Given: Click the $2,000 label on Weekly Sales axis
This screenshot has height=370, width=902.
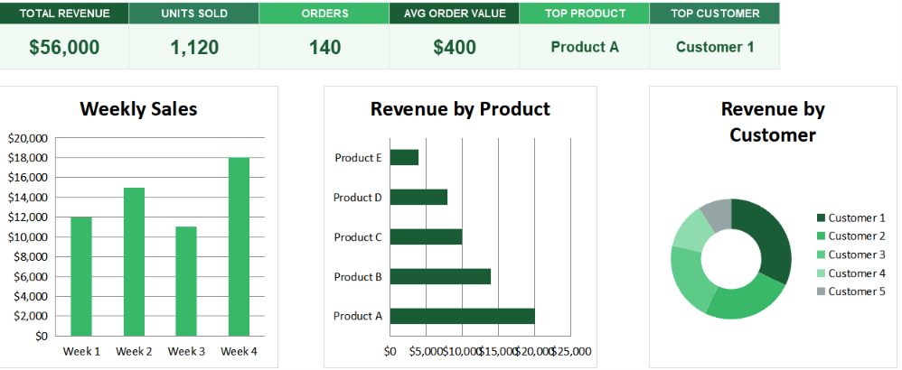Looking at the screenshot, I should coord(31,316).
